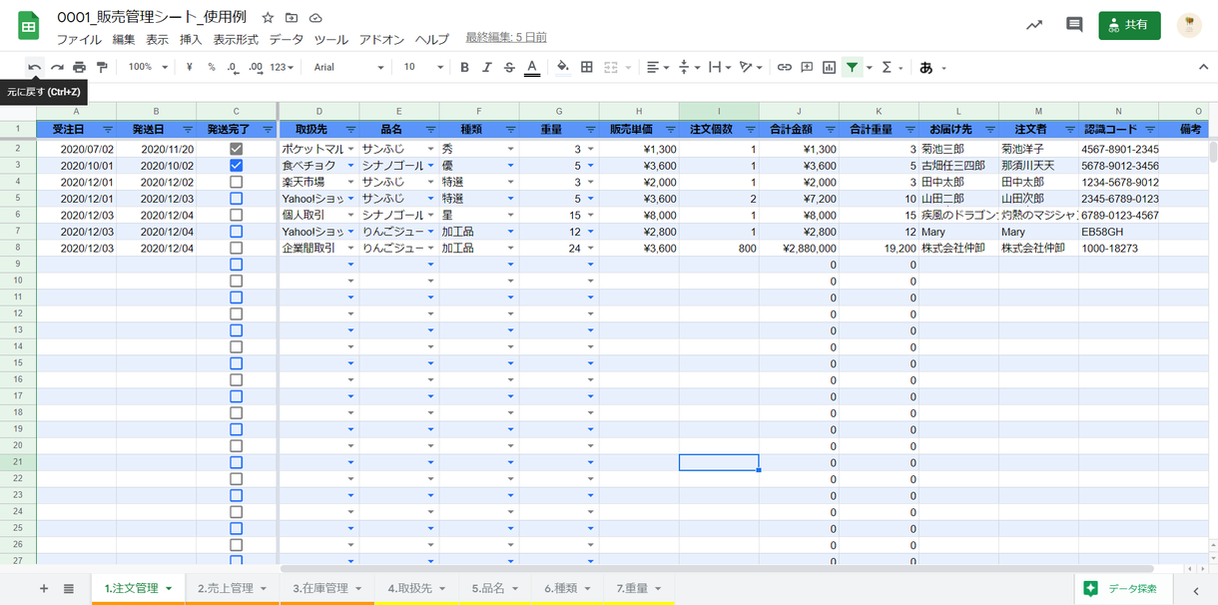Click the undo arrow in the toolbar

[x=35, y=67]
